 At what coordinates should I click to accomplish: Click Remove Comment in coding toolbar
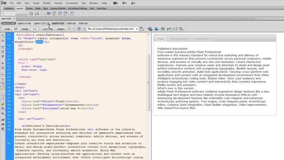pyautogui.click(x=3, y=99)
